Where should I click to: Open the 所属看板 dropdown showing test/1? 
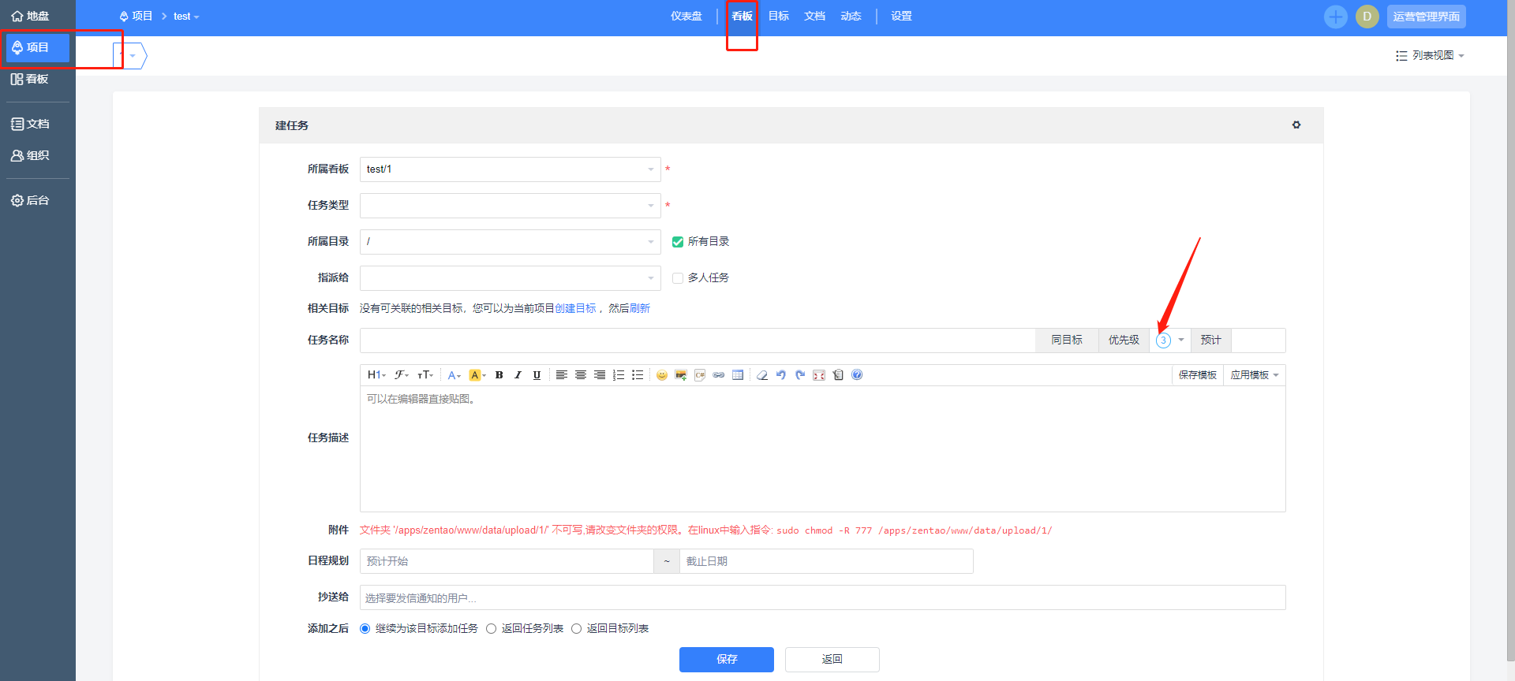[510, 169]
